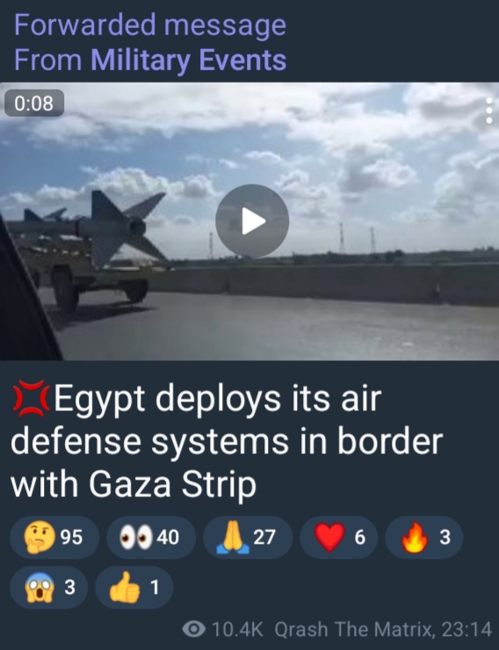The image size is (499, 650).
Task: Tap the praying hands reaction with 27
Action: [248, 538]
